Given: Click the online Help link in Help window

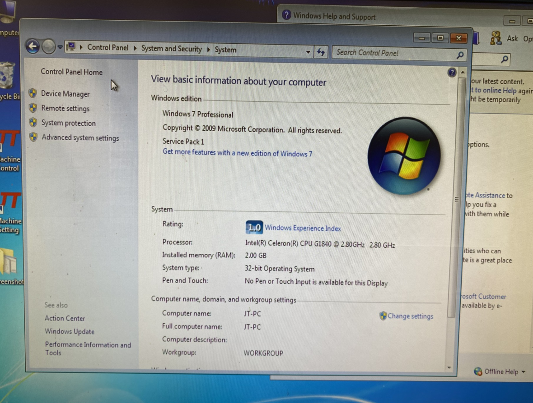Looking at the screenshot, I should [x=494, y=90].
